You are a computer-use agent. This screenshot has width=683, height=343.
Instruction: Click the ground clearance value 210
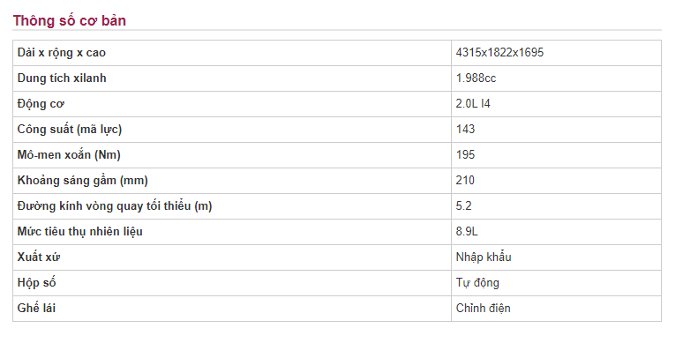[x=465, y=180]
